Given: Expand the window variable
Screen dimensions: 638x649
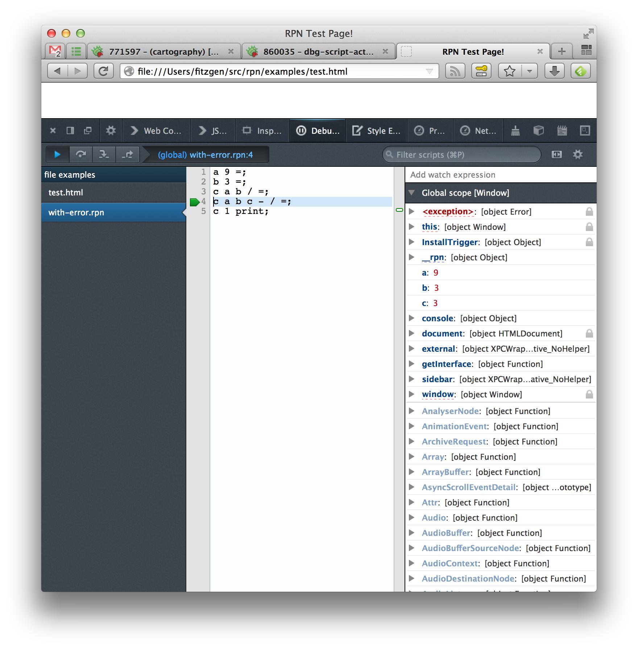Looking at the screenshot, I should tap(411, 394).
